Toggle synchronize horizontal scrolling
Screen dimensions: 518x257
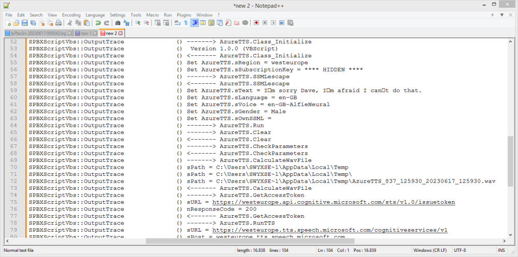166,23
